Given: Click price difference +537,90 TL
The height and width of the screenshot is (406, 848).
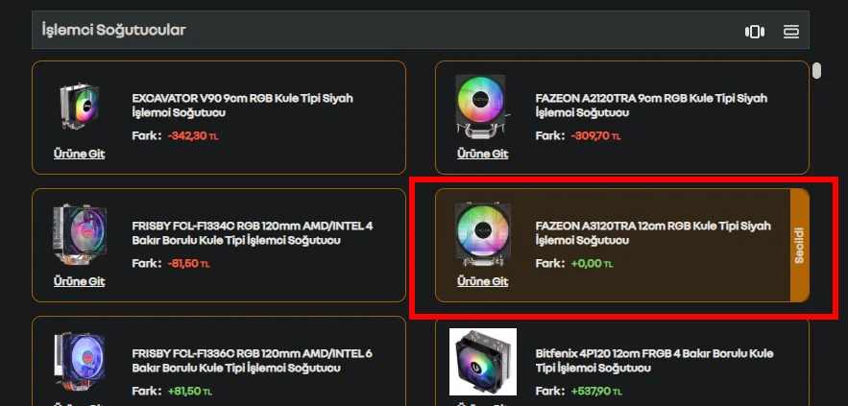Looking at the screenshot, I should [596, 391].
